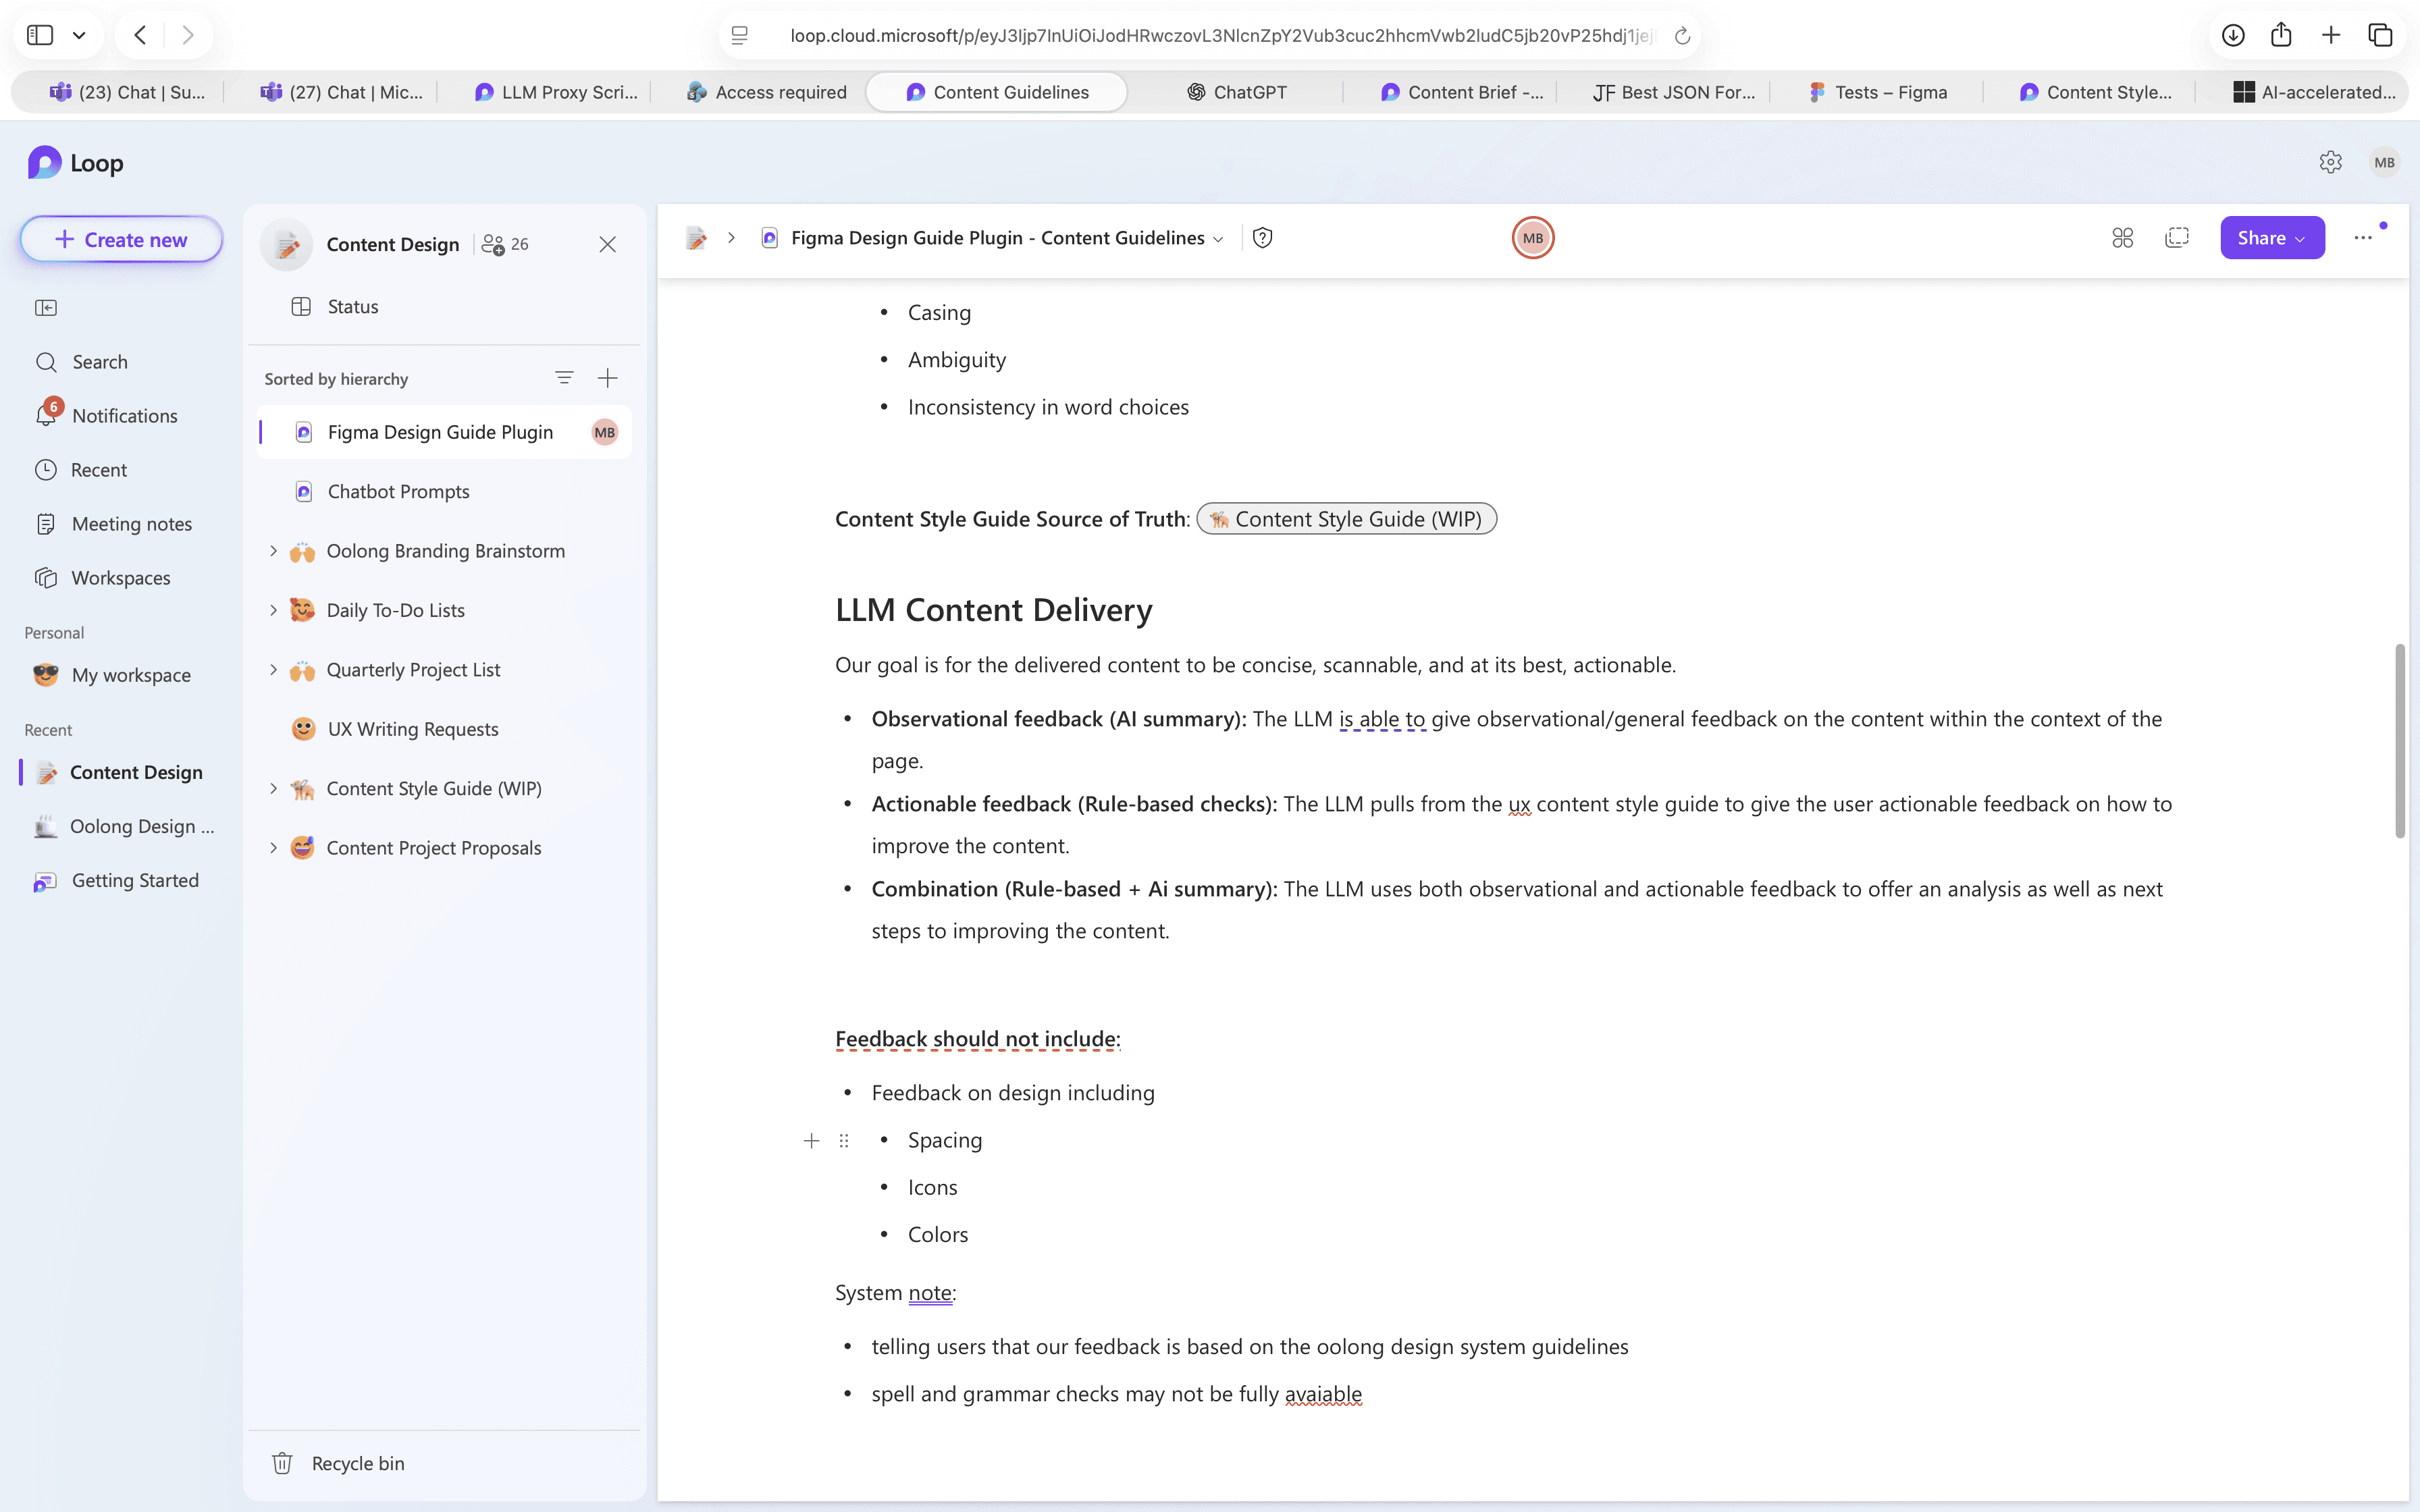Image resolution: width=2420 pixels, height=1512 pixels.
Task: Click the Notifications bell icon
Action: [x=46, y=415]
